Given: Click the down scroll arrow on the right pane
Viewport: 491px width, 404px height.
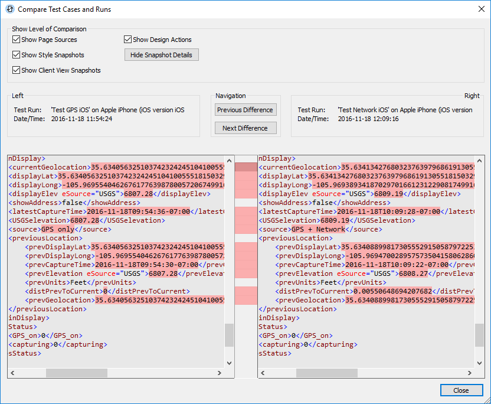Looking at the screenshot, I should point(479,363).
